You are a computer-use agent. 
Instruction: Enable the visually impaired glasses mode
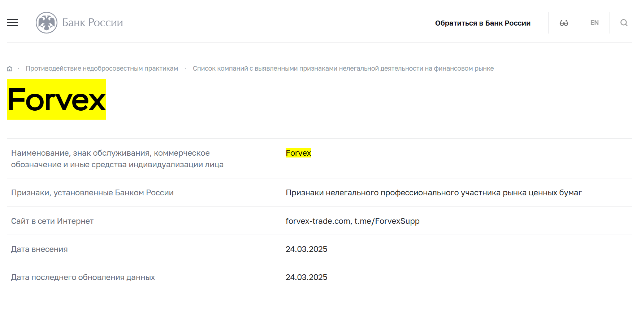tap(564, 23)
